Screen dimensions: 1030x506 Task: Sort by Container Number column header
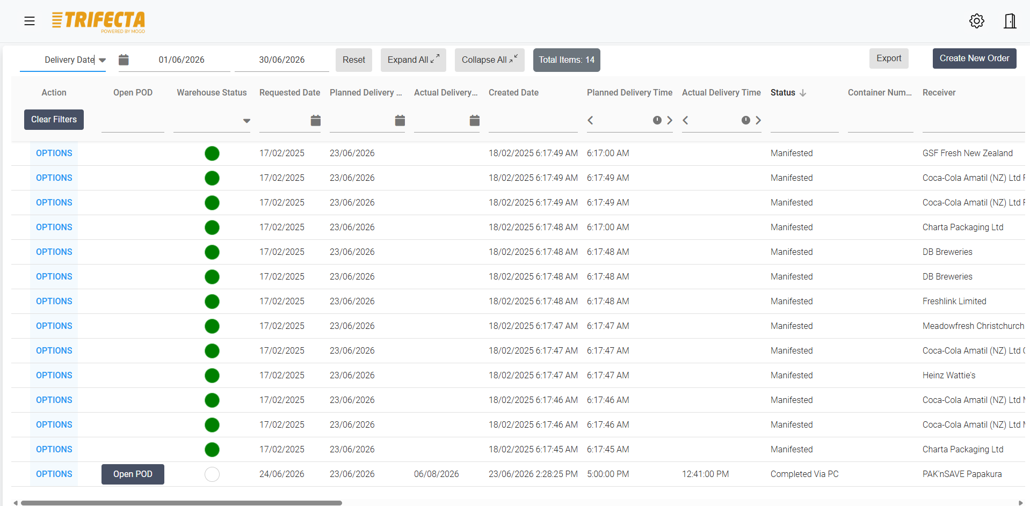880,93
